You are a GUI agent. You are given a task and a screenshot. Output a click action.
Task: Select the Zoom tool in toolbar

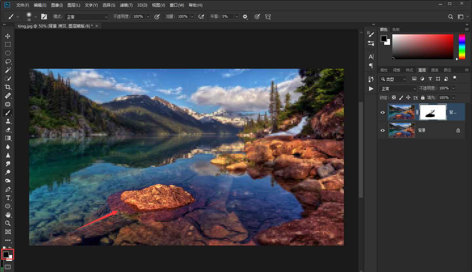pyautogui.click(x=8, y=223)
